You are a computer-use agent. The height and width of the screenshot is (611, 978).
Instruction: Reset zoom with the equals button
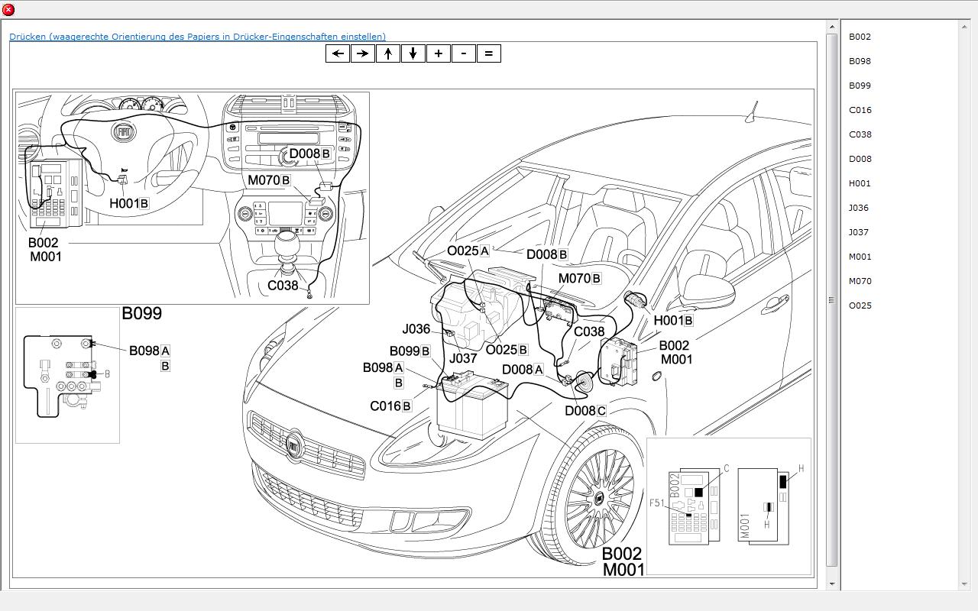click(x=489, y=53)
